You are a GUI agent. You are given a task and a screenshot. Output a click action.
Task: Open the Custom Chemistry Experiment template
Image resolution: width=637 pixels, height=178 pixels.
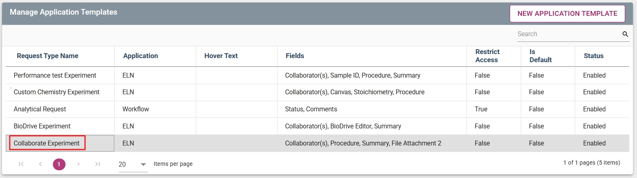point(57,92)
